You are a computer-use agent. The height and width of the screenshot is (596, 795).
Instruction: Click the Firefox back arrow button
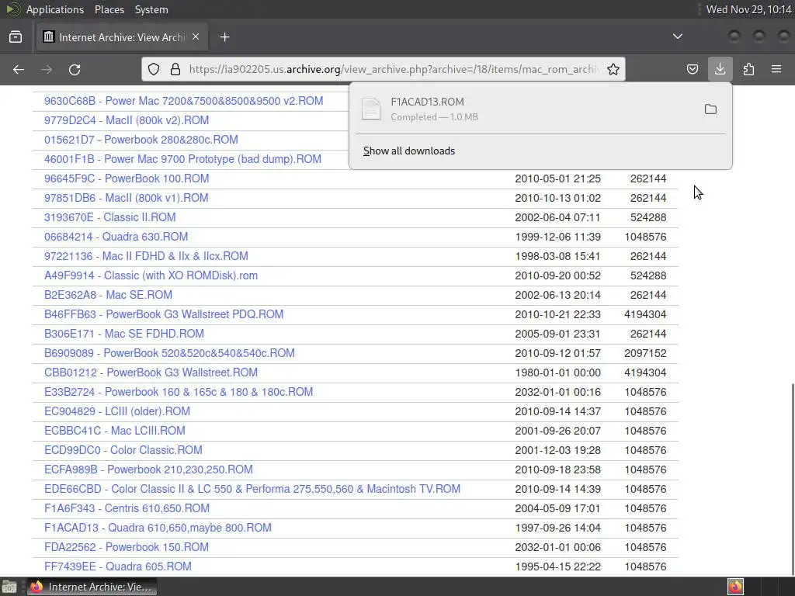[19, 69]
